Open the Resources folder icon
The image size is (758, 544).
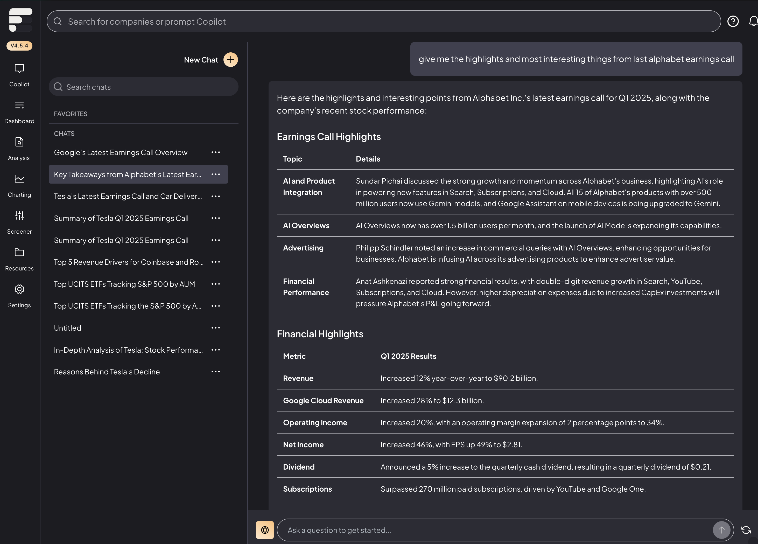19,259
